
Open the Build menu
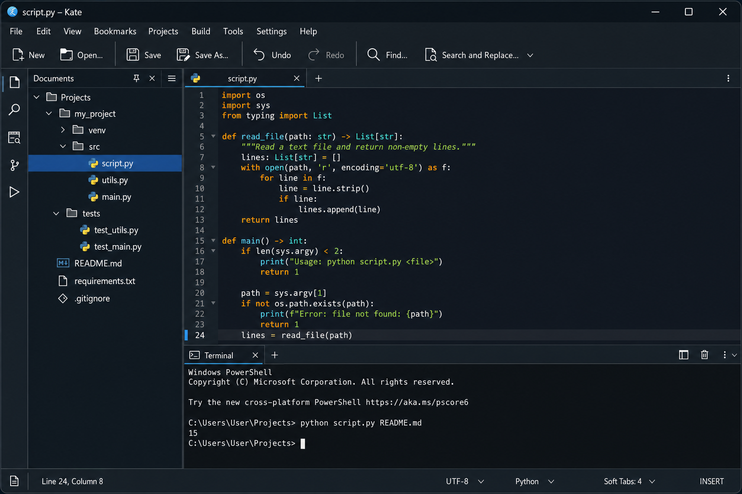click(x=201, y=31)
